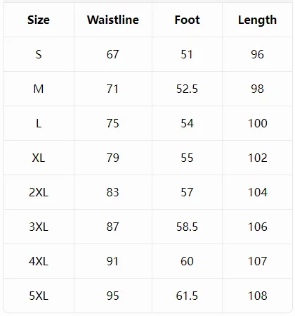Viewport: 295px width, 316px height.
Task: Click waistline value 79
Action: pos(113,158)
